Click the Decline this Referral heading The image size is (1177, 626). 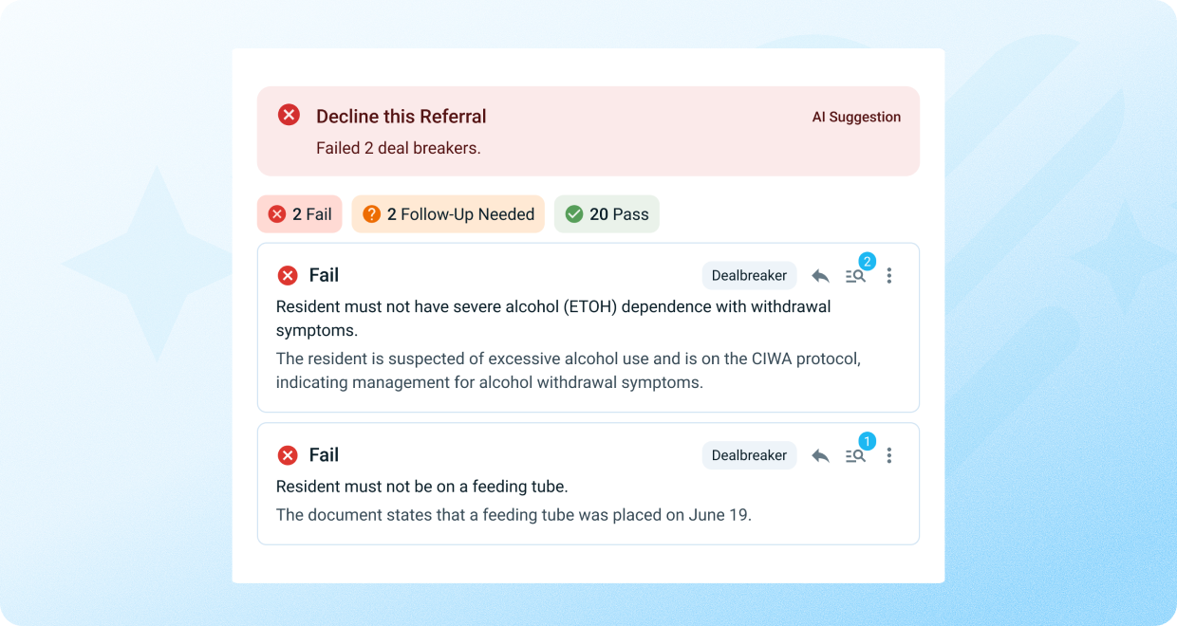(x=401, y=117)
